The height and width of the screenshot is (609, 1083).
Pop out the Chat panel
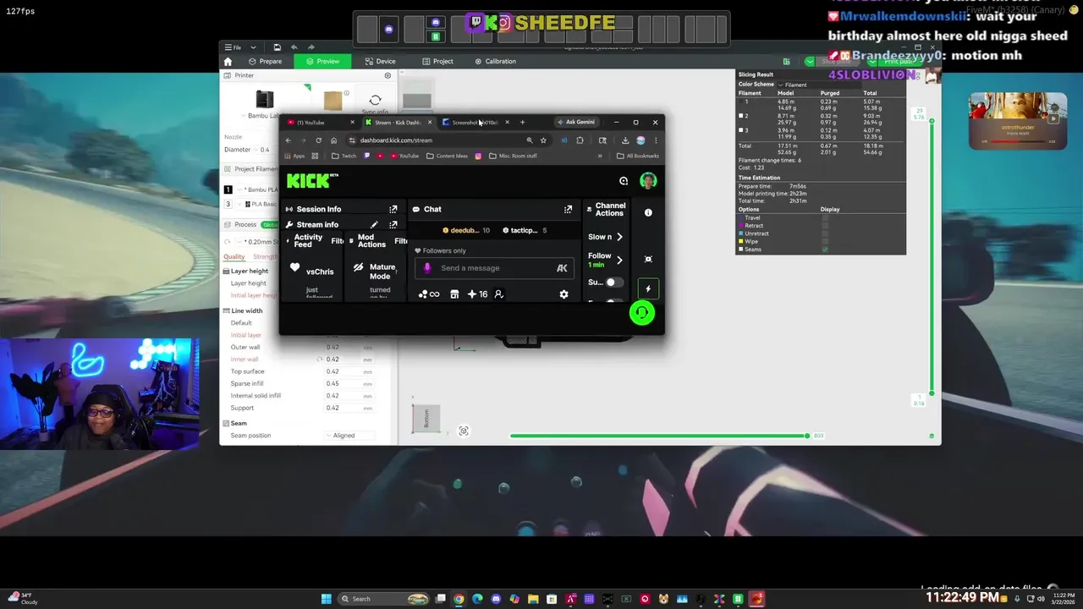click(568, 209)
